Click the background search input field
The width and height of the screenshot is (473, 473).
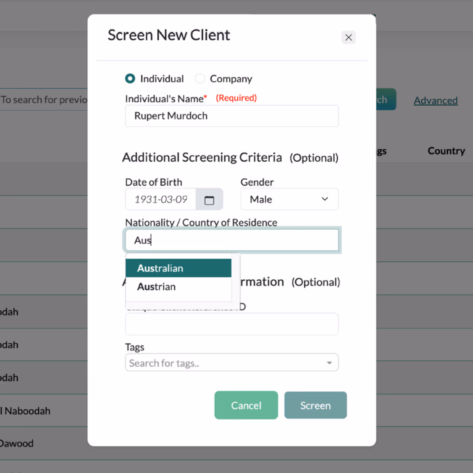(44, 100)
